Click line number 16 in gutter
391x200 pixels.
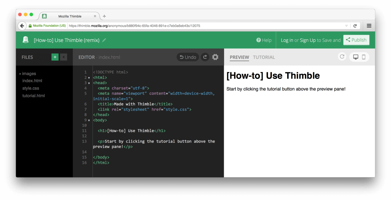84,163
